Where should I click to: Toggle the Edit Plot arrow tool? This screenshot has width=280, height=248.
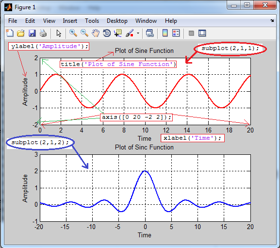click(59, 33)
